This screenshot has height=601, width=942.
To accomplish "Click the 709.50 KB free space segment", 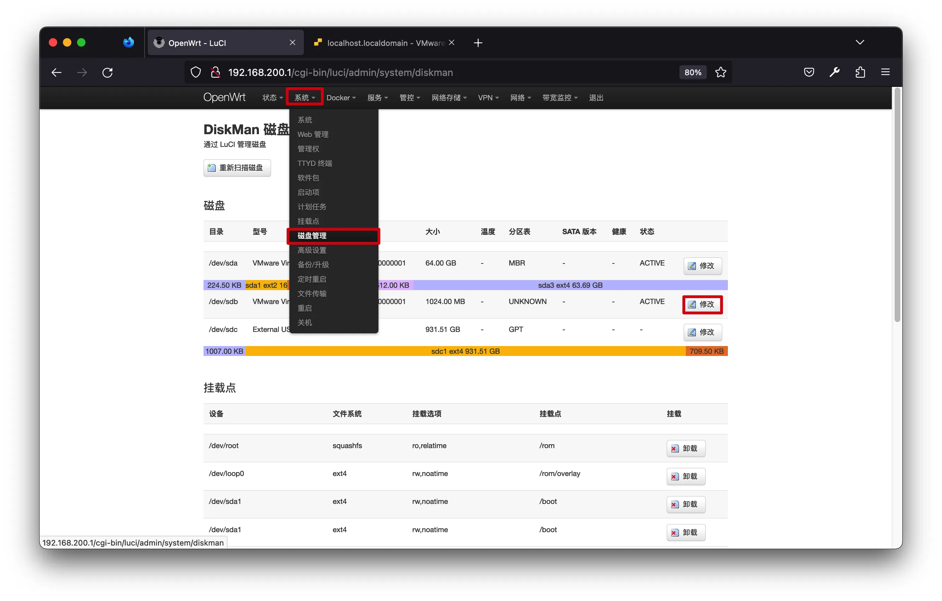I will (707, 351).
